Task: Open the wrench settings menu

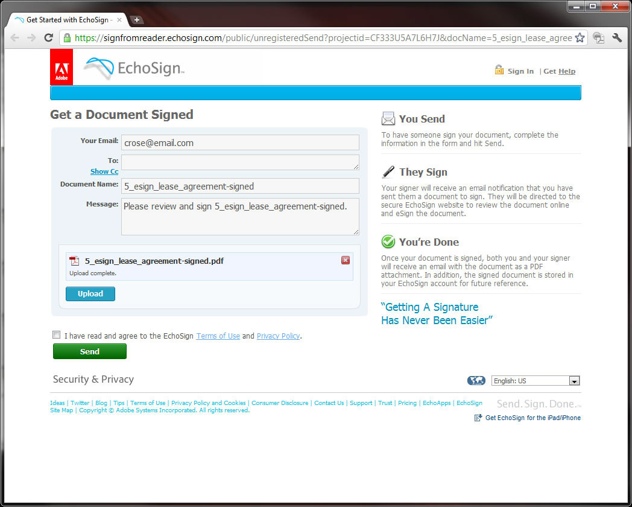Action: [x=617, y=38]
